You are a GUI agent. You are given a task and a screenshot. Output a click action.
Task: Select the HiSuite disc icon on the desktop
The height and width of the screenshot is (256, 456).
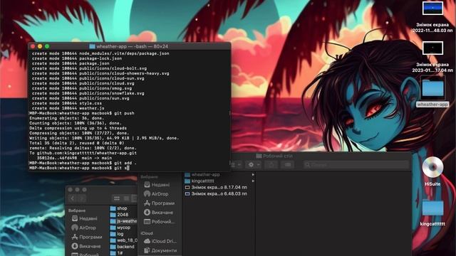click(x=432, y=167)
